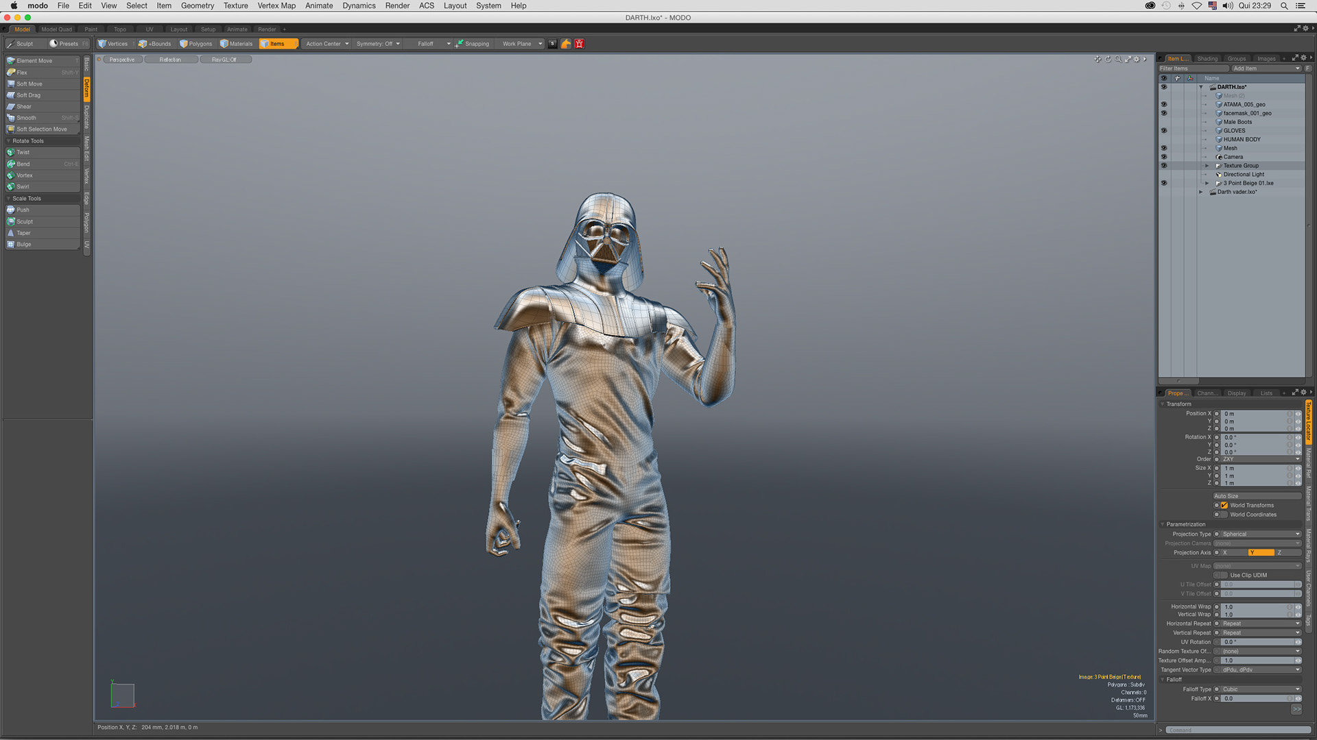Click the Filter Items input field
Image resolution: width=1317 pixels, height=740 pixels.
(x=1194, y=69)
